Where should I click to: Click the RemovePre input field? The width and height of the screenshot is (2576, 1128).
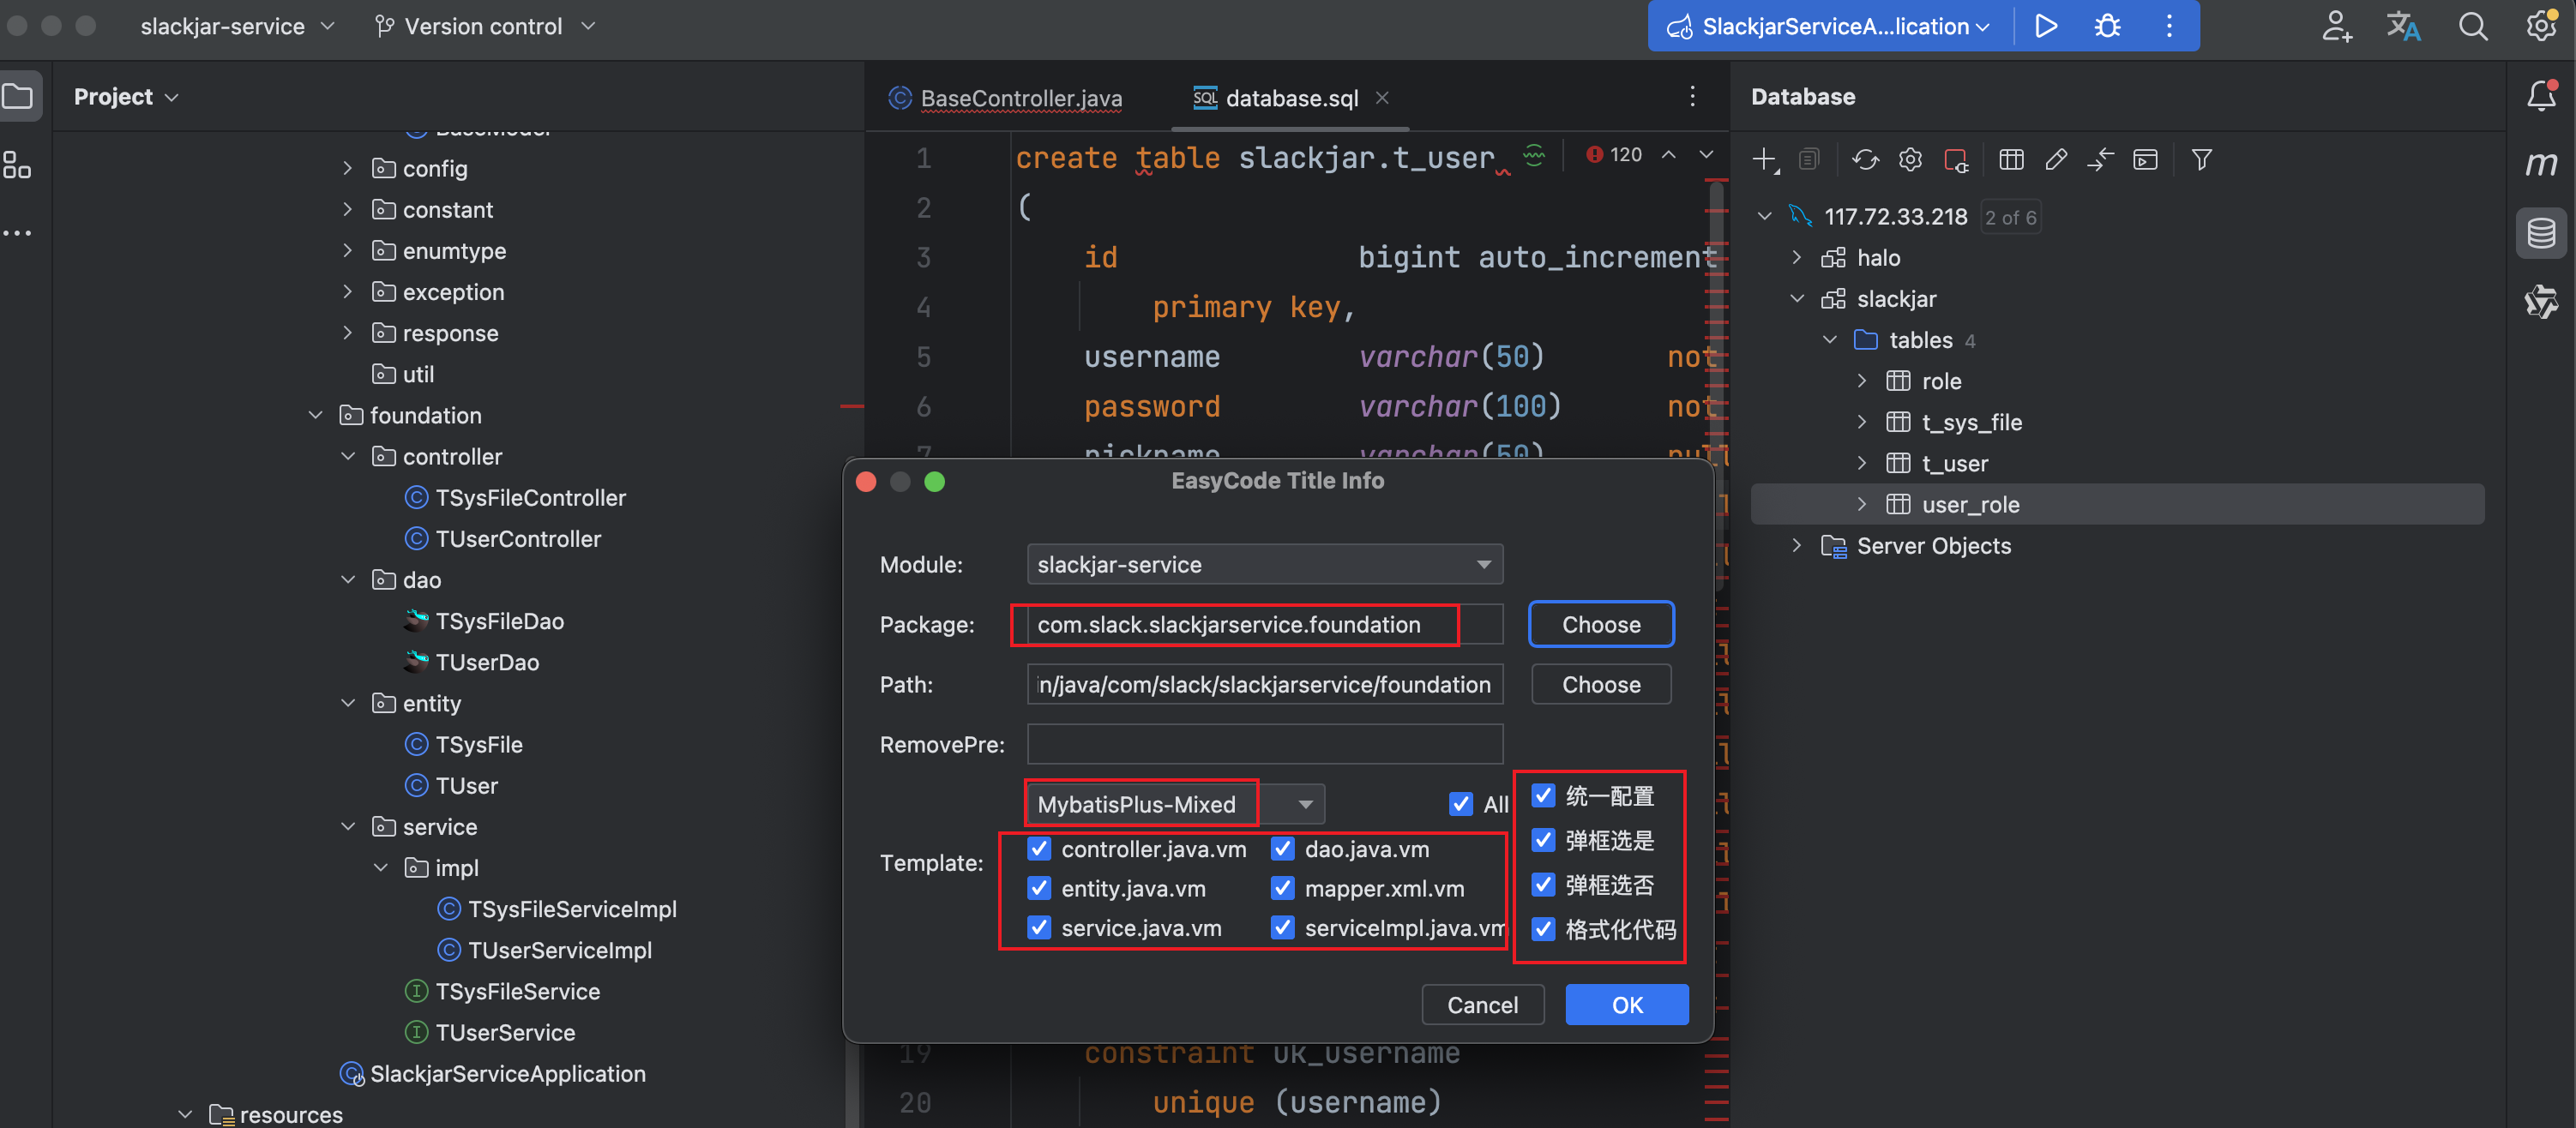coord(1264,744)
